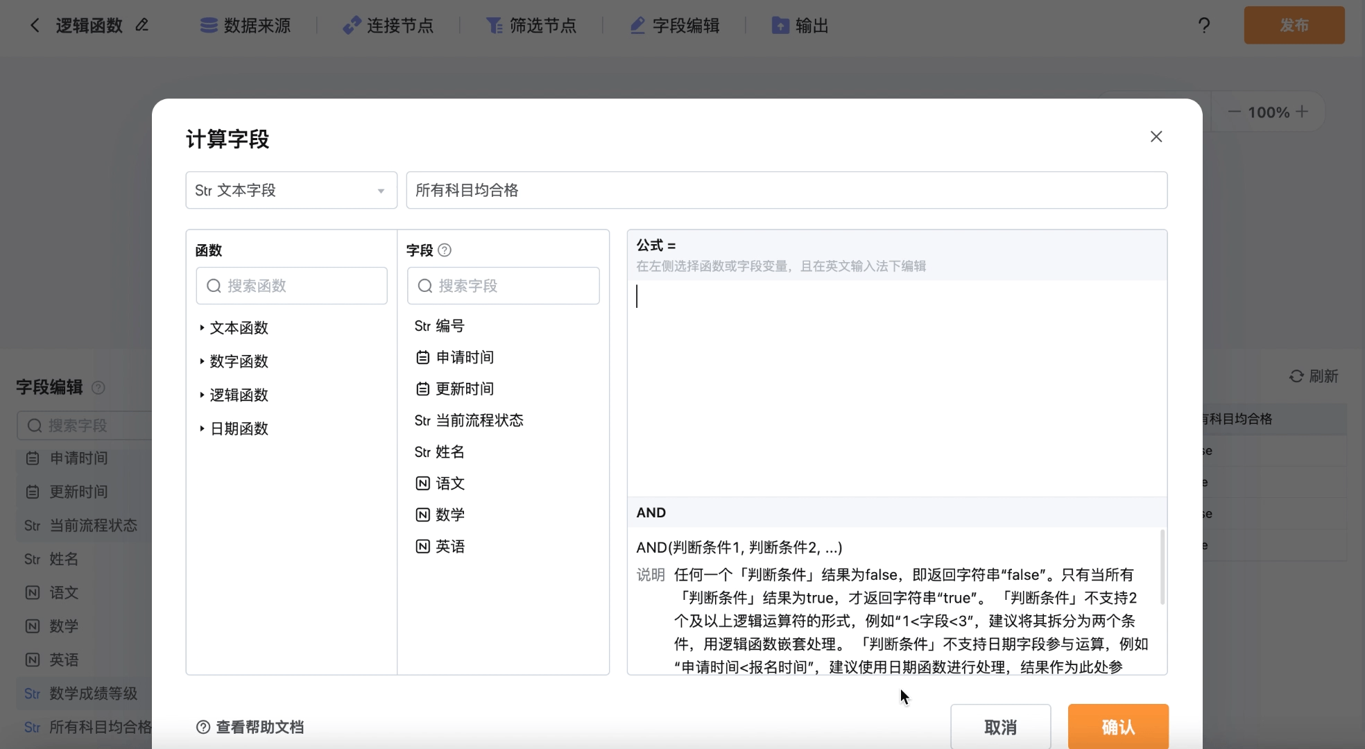Insert the 申请时间 field in dialog

[455, 357]
